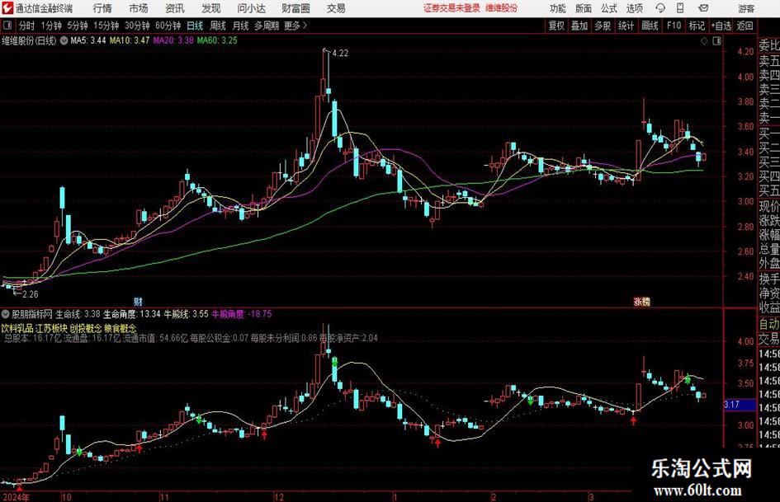Open the mobile phone icon

click(x=680, y=8)
